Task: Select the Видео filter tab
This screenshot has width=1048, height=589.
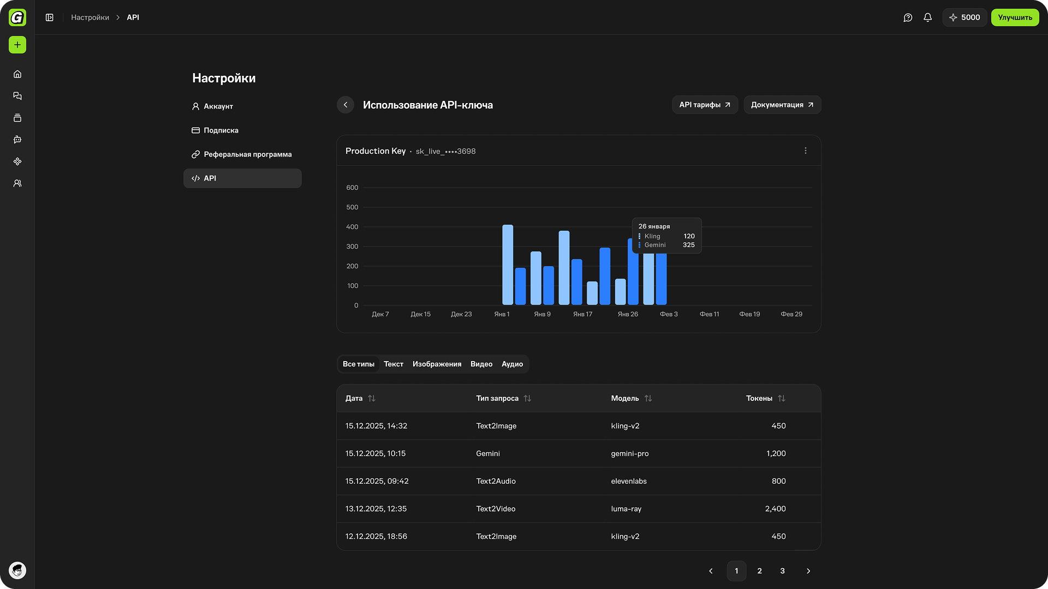Action: (x=481, y=364)
